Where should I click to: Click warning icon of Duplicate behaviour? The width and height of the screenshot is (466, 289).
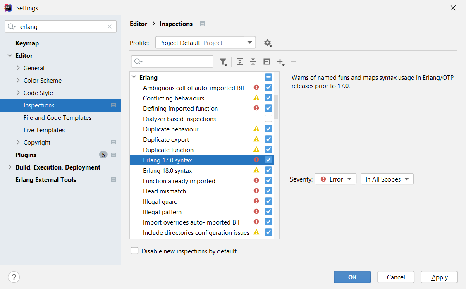pos(256,129)
